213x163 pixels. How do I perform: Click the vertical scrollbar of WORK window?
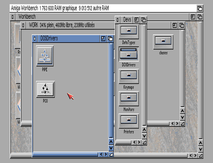point(182,69)
